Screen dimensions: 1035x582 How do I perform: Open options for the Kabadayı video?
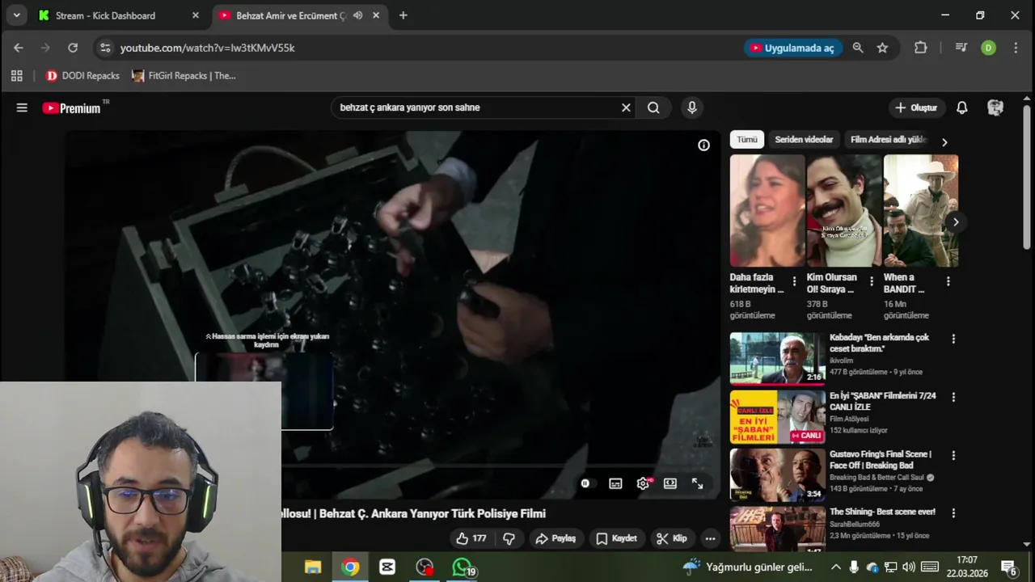[x=953, y=339]
